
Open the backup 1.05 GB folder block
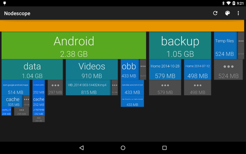tap(180, 45)
